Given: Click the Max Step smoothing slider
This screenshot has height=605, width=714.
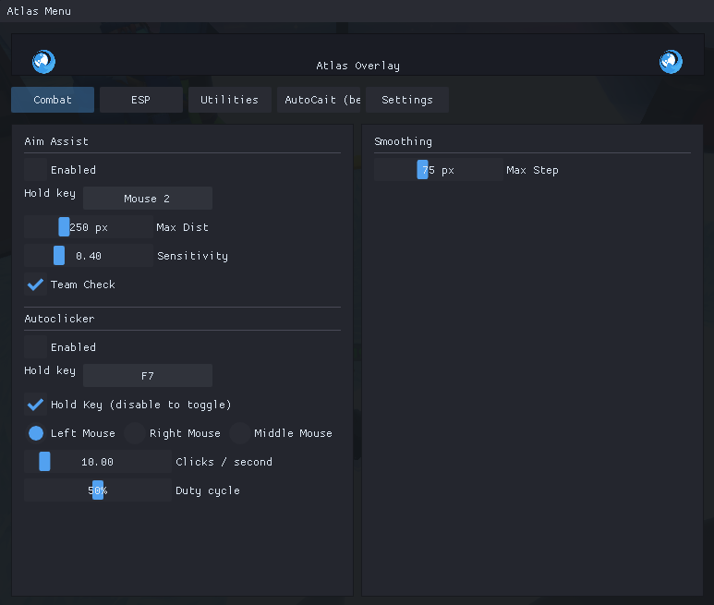Looking at the screenshot, I should pos(438,170).
